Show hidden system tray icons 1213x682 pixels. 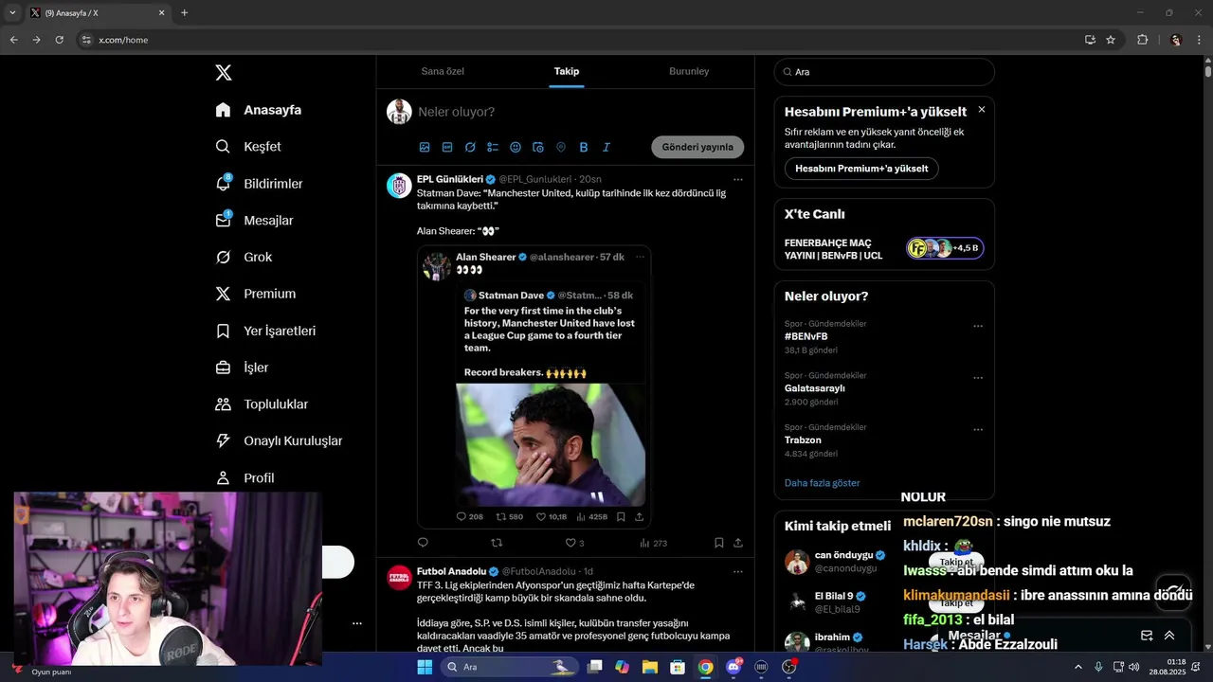pos(1078,667)
